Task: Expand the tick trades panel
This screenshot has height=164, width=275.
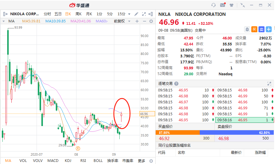Action: coord(269,84)
